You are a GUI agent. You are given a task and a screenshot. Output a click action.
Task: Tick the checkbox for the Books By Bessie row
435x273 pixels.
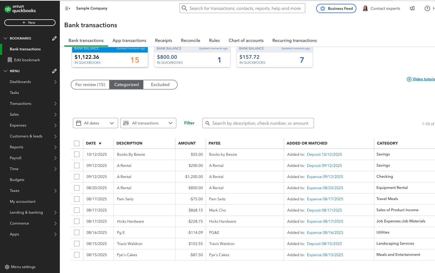coord(77,154)
